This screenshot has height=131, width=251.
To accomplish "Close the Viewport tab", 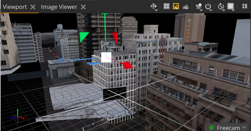I will coord(33,7).
